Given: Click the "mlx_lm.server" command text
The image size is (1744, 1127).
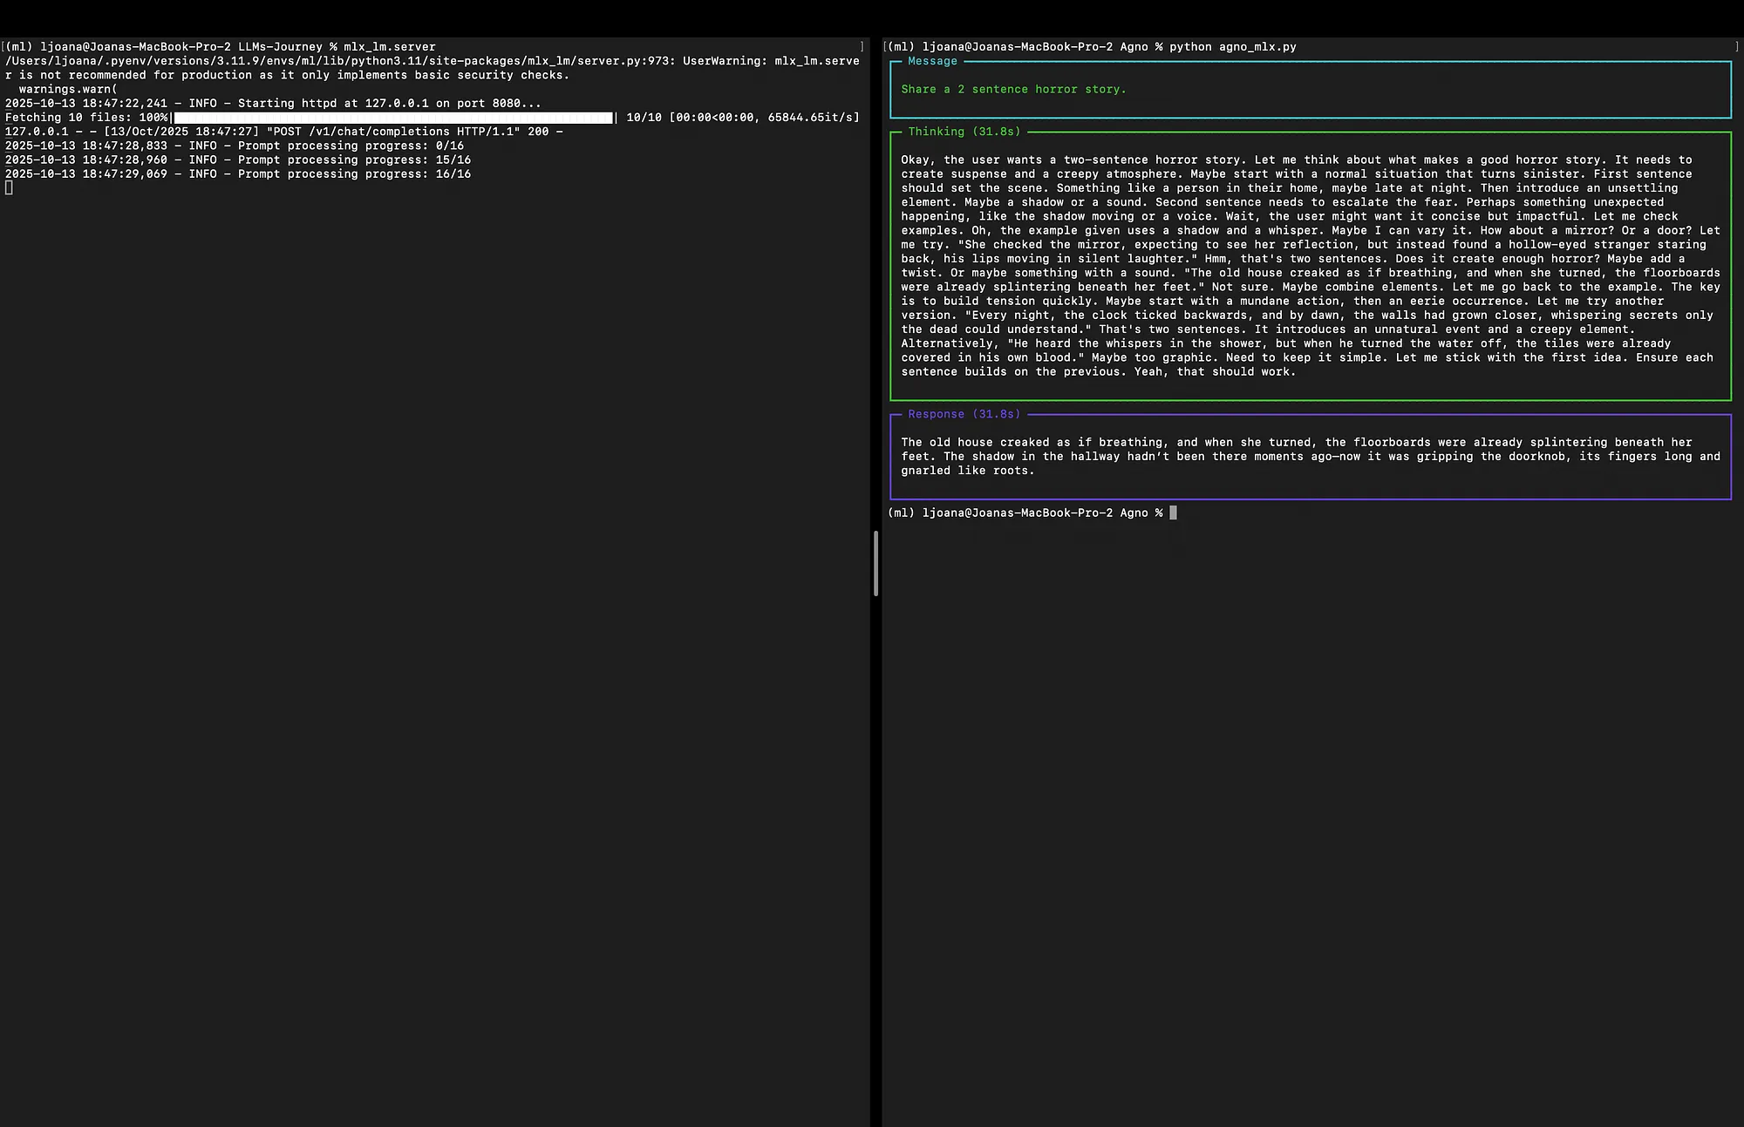Looking at the screenshot, I should 389,47.
